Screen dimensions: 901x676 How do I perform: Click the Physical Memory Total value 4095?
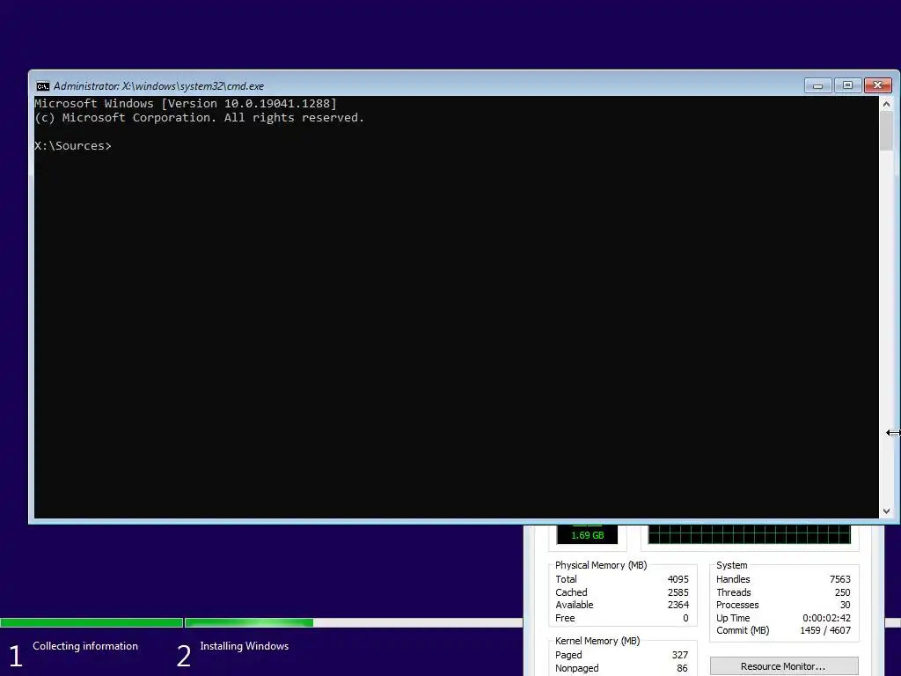pos(678,579)
